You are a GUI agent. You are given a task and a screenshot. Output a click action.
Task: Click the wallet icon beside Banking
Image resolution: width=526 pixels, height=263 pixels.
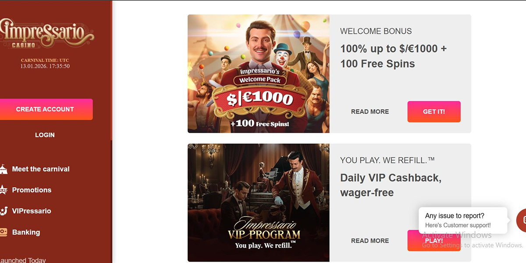click(x=3, y=232)
